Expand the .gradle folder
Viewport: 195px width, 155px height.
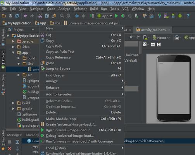tap(13, 41)
